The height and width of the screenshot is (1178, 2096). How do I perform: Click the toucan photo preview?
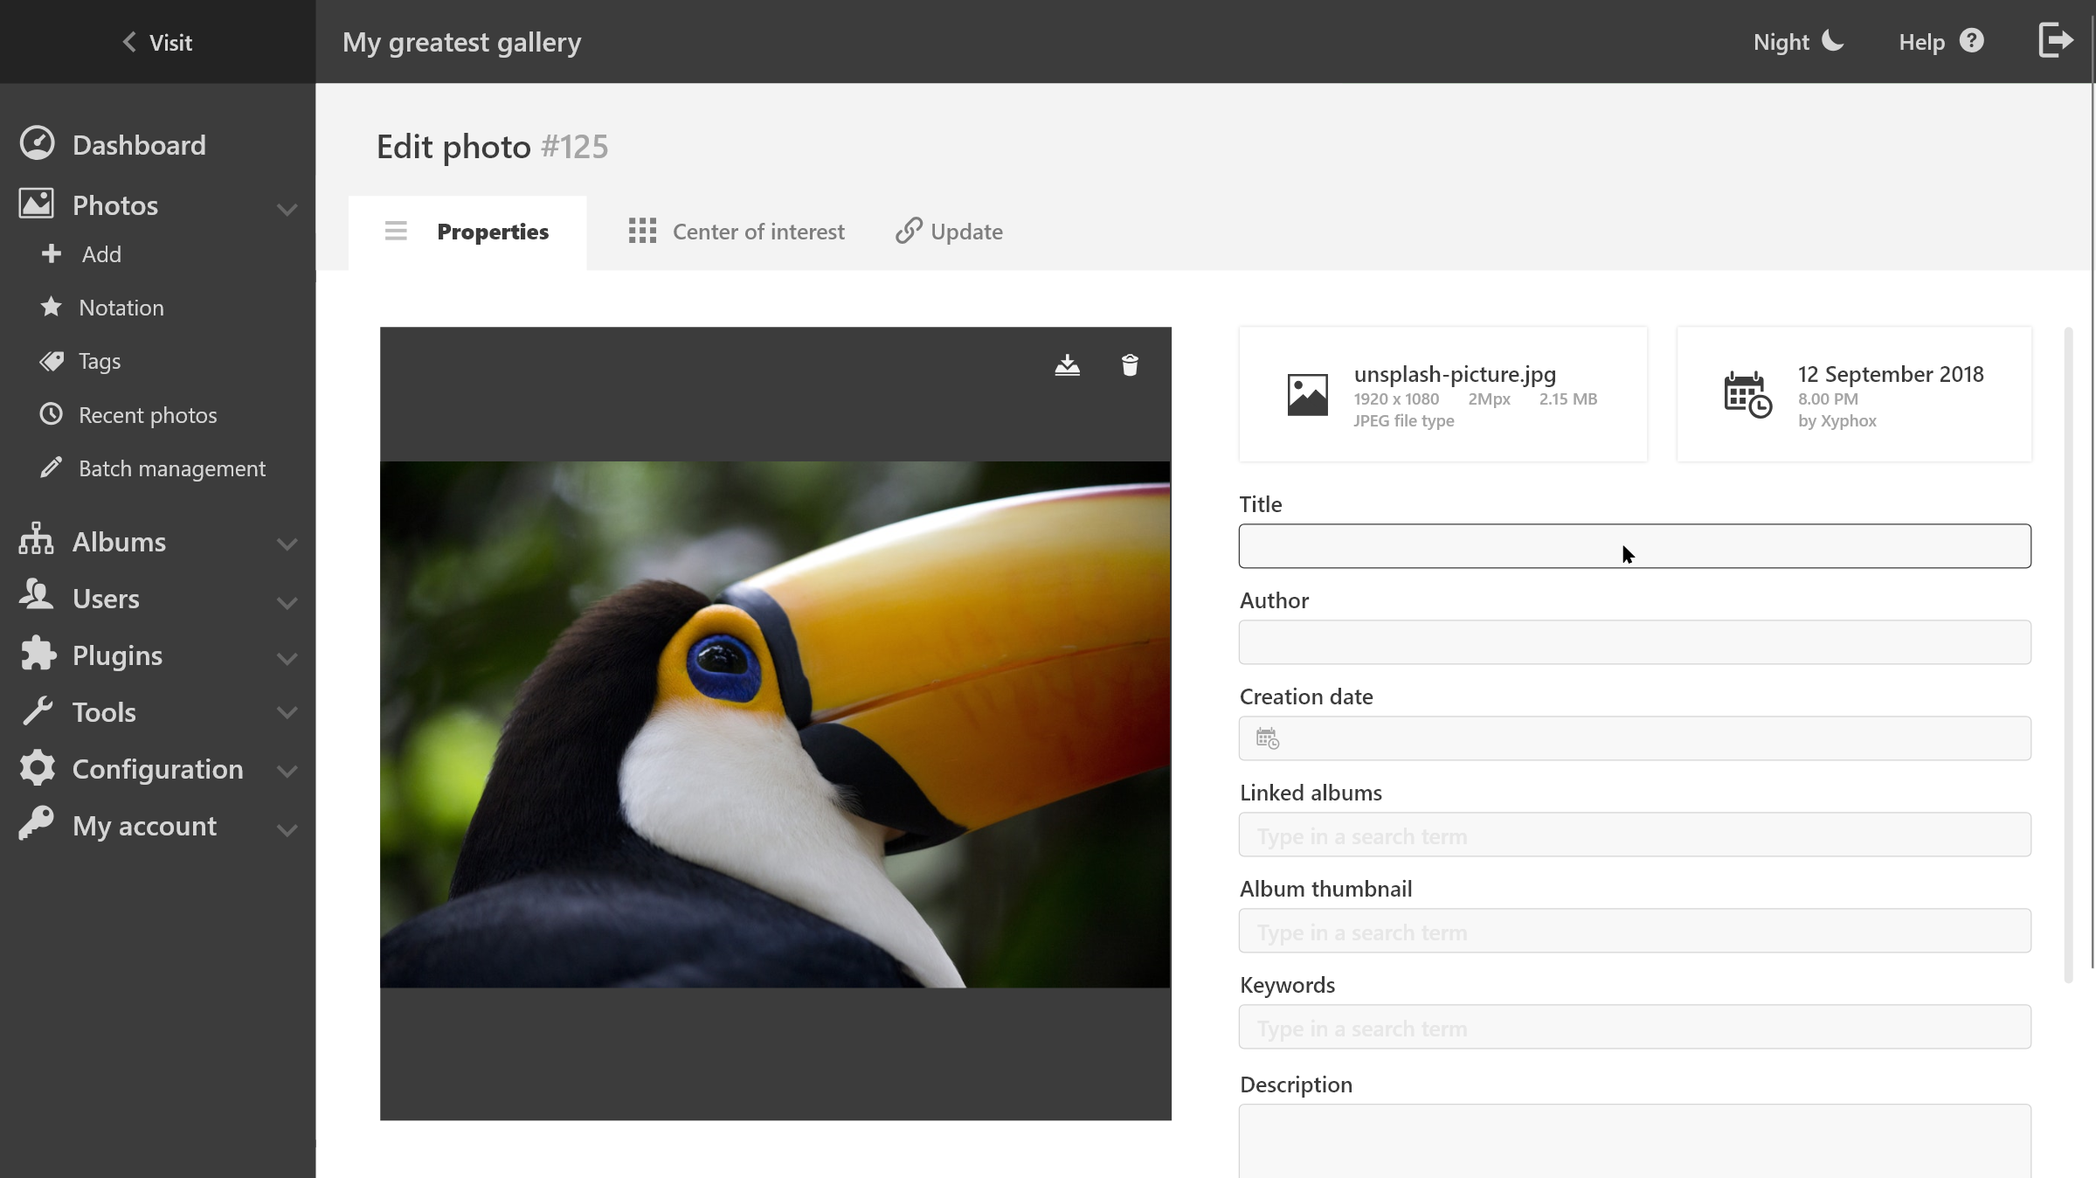click(775, 724)
